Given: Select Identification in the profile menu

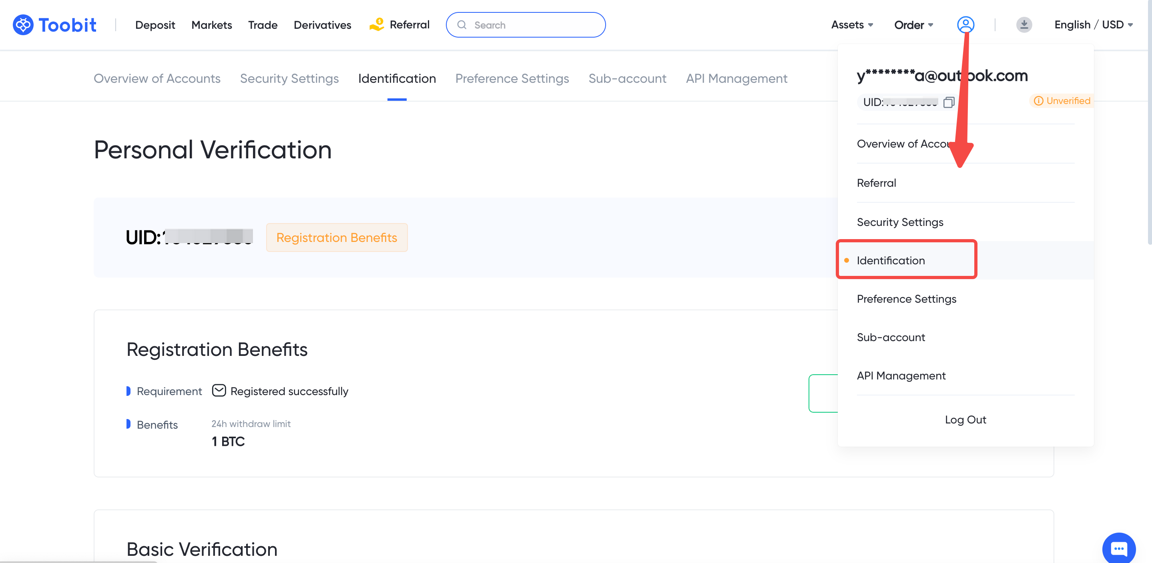Looking at the screenshot, I should [x=965, y=260].
